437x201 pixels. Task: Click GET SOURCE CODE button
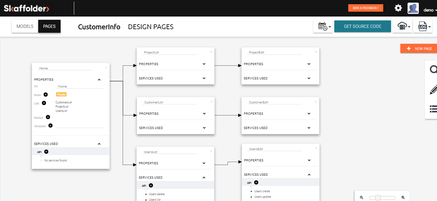[x=362, y=26]
